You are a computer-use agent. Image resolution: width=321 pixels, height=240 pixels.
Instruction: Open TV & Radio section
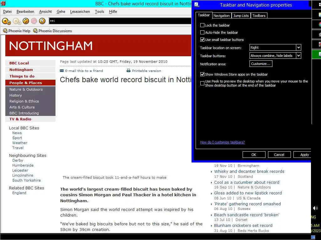pyautogui.click(x=30, y=119)
